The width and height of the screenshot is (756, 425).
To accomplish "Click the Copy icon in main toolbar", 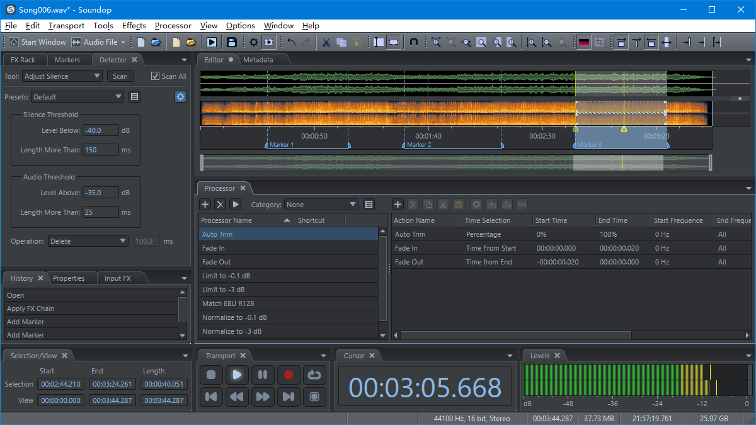I will 341,42.
